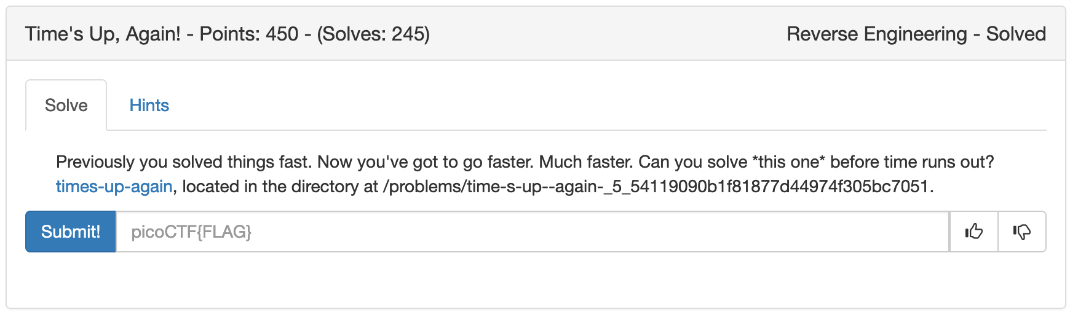Viewport: 1070px width, 312px height.
Task: Click the "Solved" status text in header
Action: (x=1016, y=34)
